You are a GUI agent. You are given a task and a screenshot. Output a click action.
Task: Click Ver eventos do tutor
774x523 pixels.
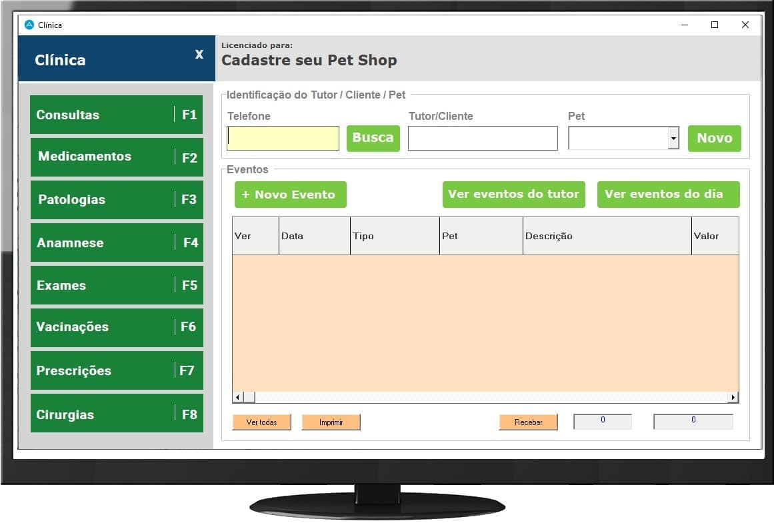(513, 195)
